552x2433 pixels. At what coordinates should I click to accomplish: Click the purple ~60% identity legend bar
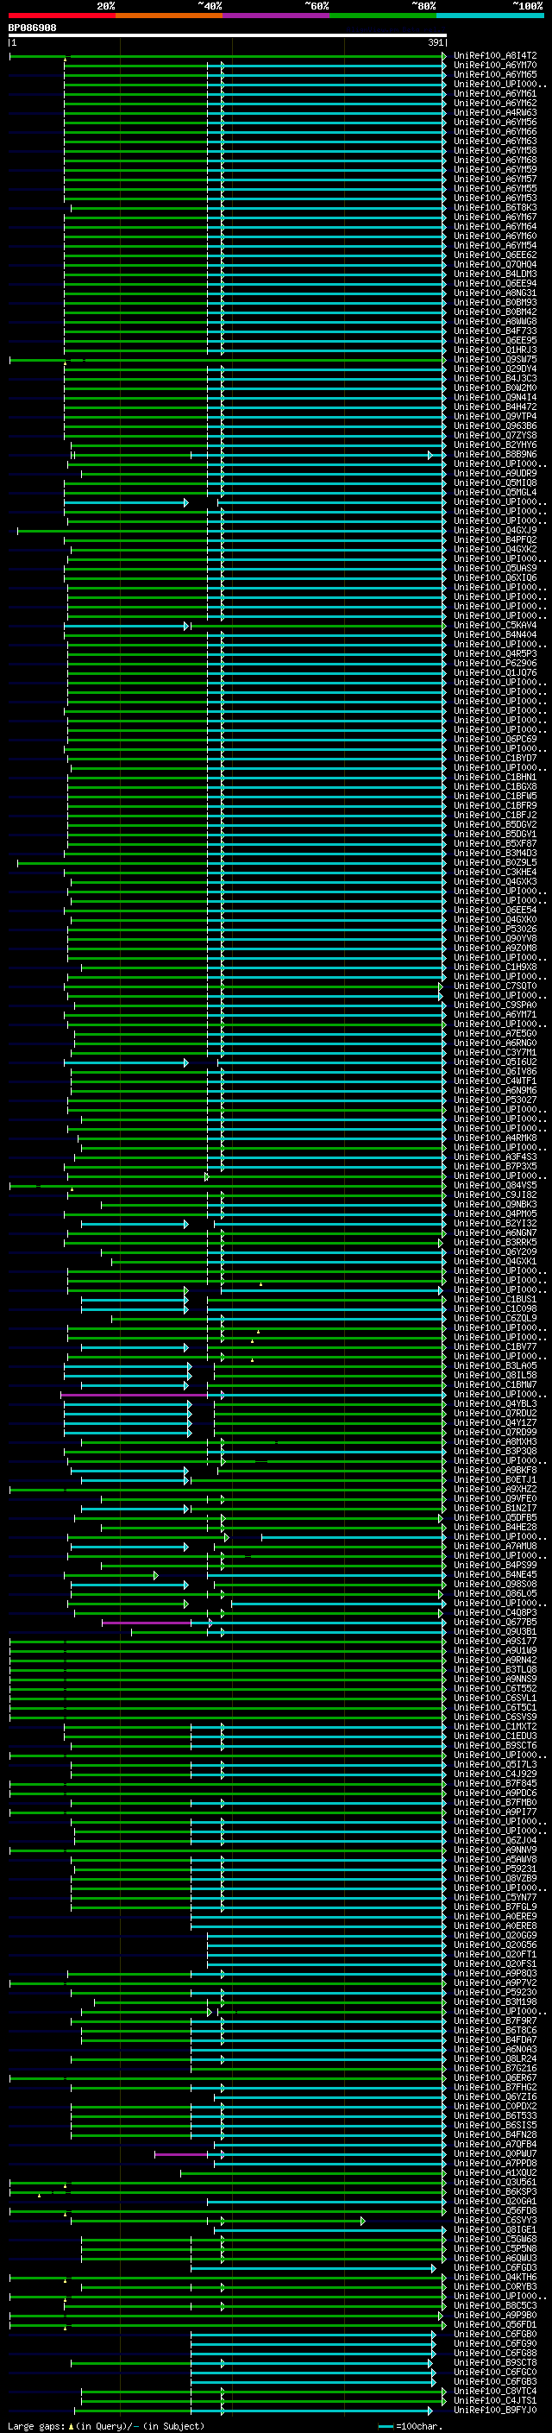[277, 16]
